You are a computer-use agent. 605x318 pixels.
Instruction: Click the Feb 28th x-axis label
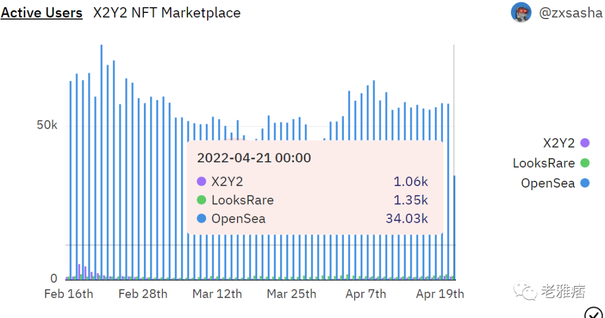[x=143, y=294]
